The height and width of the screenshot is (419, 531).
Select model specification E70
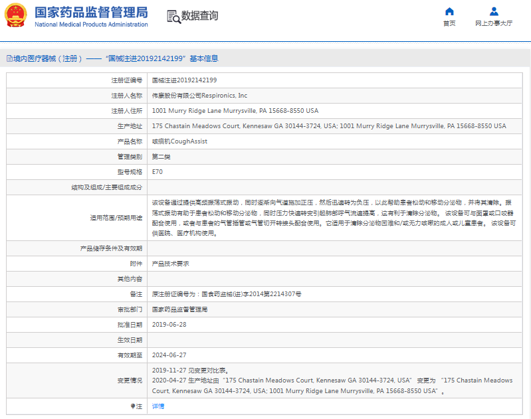pos(157,172)
